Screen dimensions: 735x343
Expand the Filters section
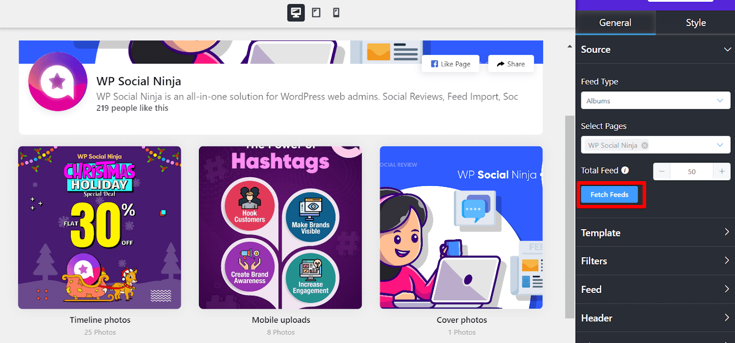[x=655, y=261]
